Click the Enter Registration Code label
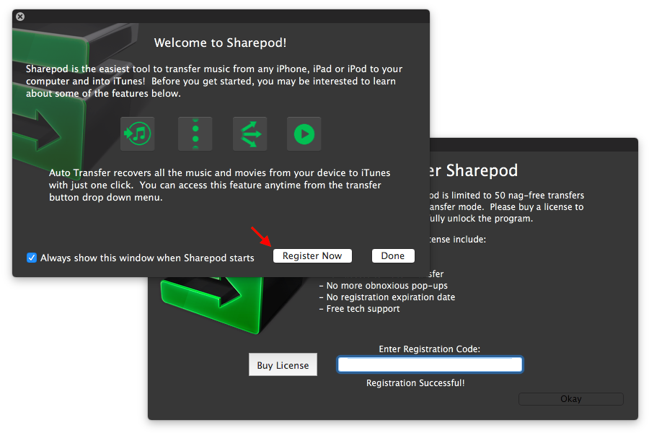Screen dimensions: 649x433 pos(430,349)
